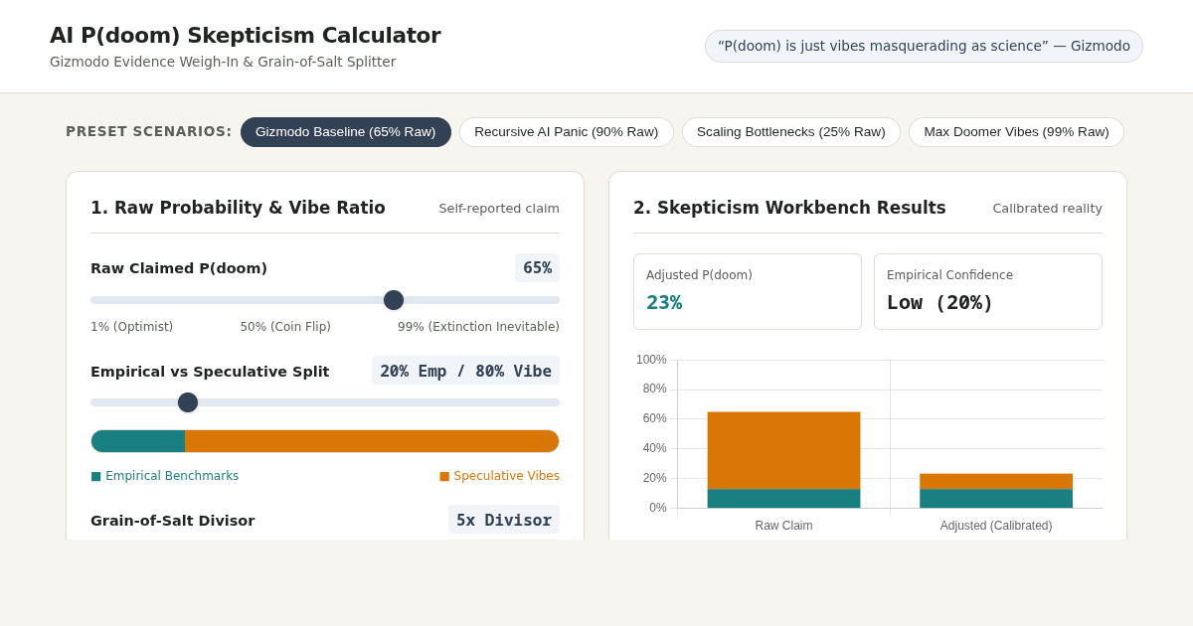Click the Raw Claimed P(doom) slider handle
Image resolution: width=1193 pixels, height=626 pixels.
click(394, 300)
